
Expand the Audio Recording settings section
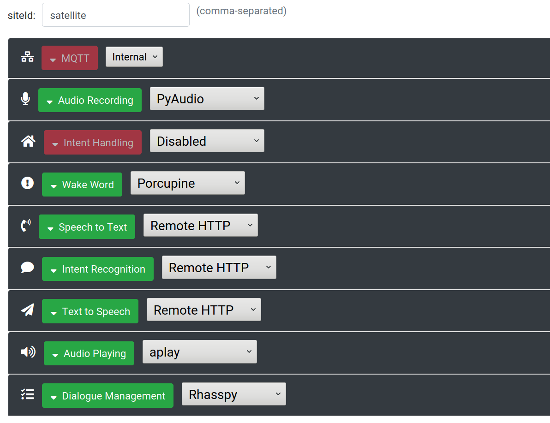[90, 100]
